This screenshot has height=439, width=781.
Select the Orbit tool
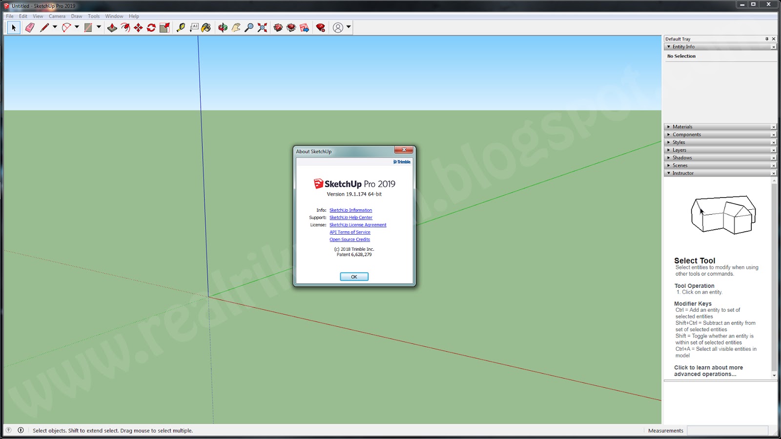pyautogui.click(x=223, y=28)
